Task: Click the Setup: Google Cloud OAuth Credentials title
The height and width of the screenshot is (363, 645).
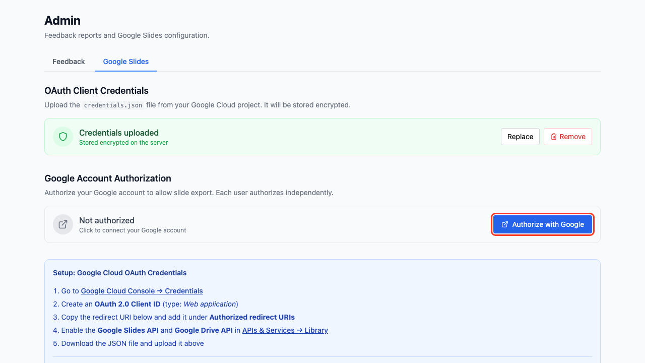Action: 119,273
